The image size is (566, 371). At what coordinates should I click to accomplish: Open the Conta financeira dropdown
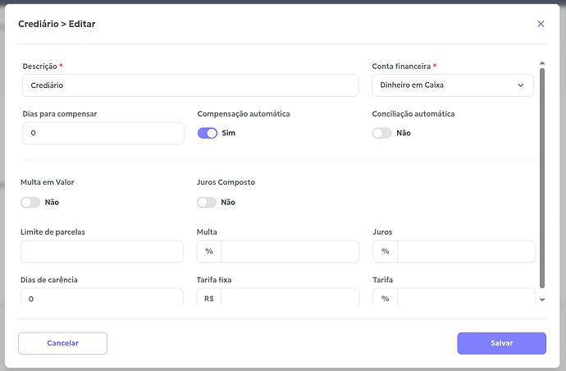452,85
